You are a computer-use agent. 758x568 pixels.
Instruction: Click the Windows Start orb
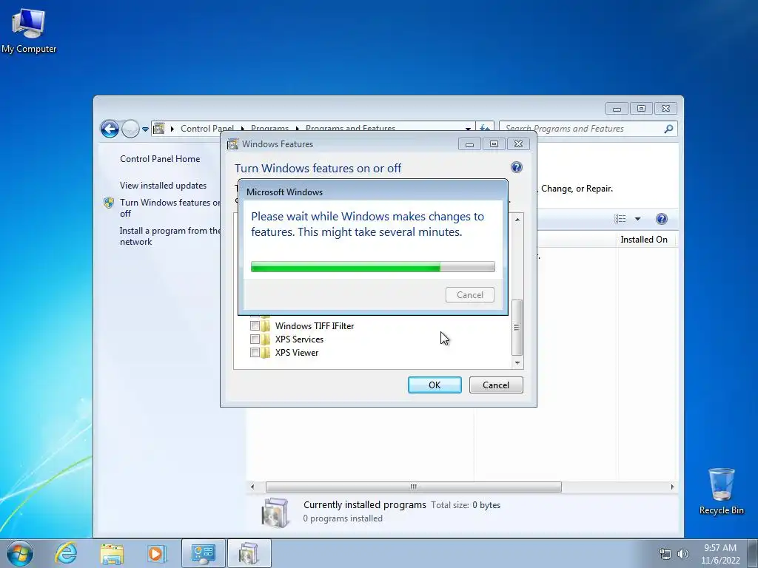click(20, 553)
